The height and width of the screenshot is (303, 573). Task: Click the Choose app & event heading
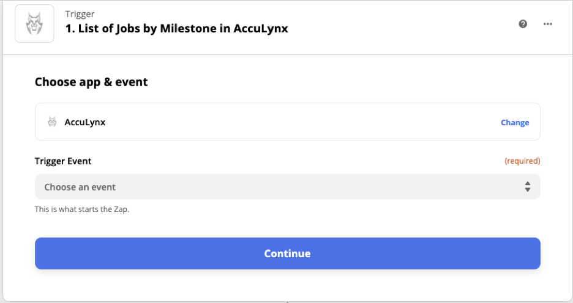coord(91,82)
